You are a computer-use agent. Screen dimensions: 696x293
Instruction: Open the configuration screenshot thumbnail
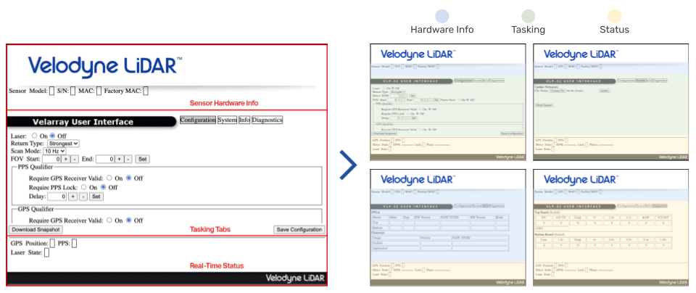pyautogui.click(x=447, y=102)
